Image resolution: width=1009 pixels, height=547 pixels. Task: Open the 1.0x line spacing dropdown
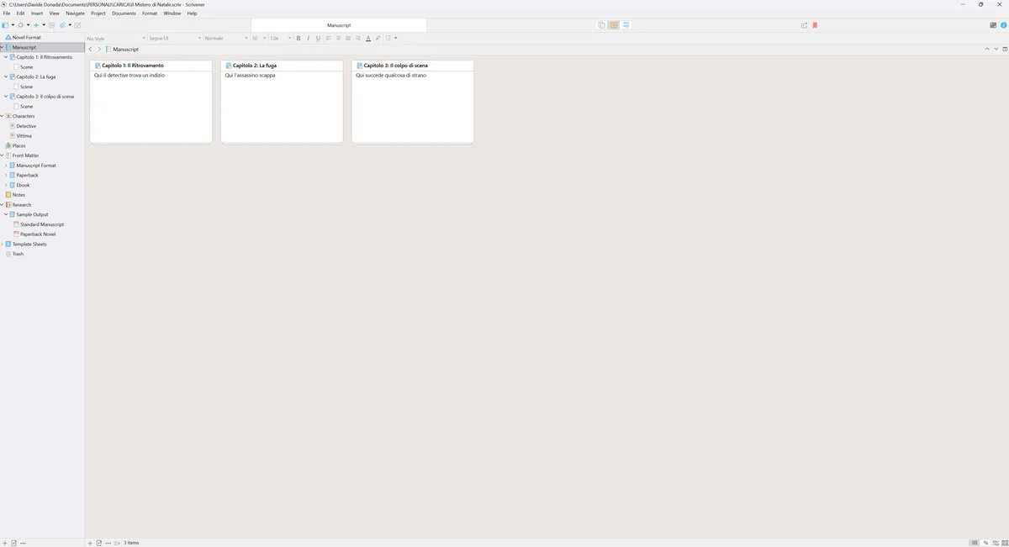pos(280,38)
